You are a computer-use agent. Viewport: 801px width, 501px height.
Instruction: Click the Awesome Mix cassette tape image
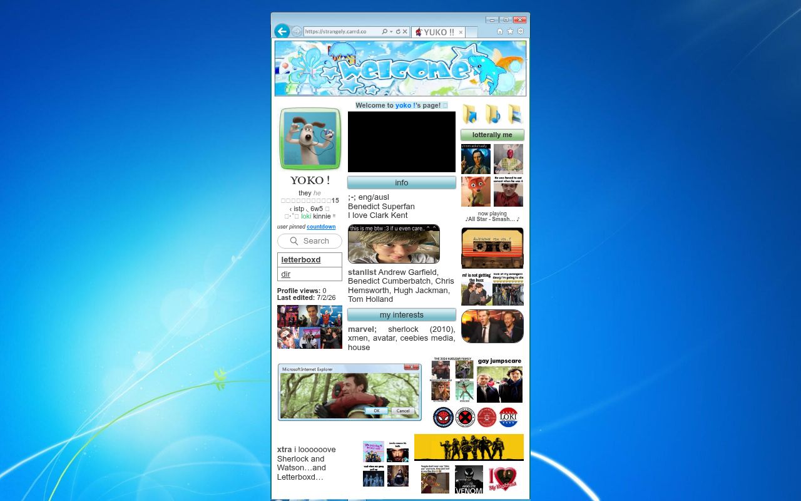(492, 248)
